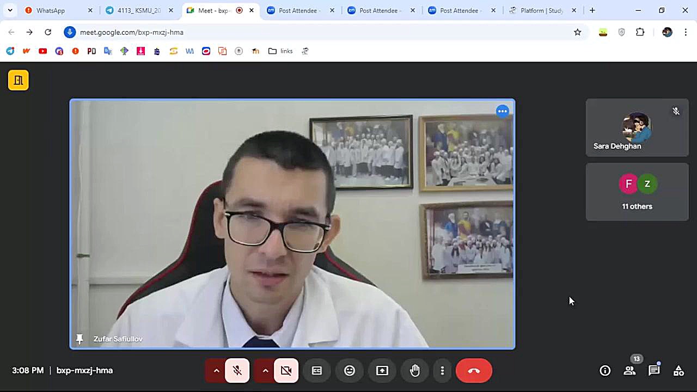Image resolution: width=697 pixels, height=392 pixels.
Task: Click the meet.google.com address bar URL
Action: coord(132,32)
